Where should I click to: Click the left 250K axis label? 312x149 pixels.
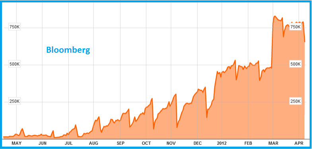15,102
